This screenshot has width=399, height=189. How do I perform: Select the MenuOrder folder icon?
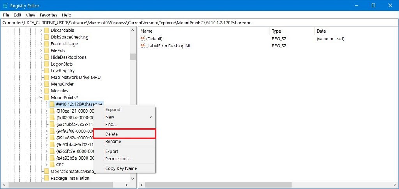pyautogui.click(x=47, y=84)
